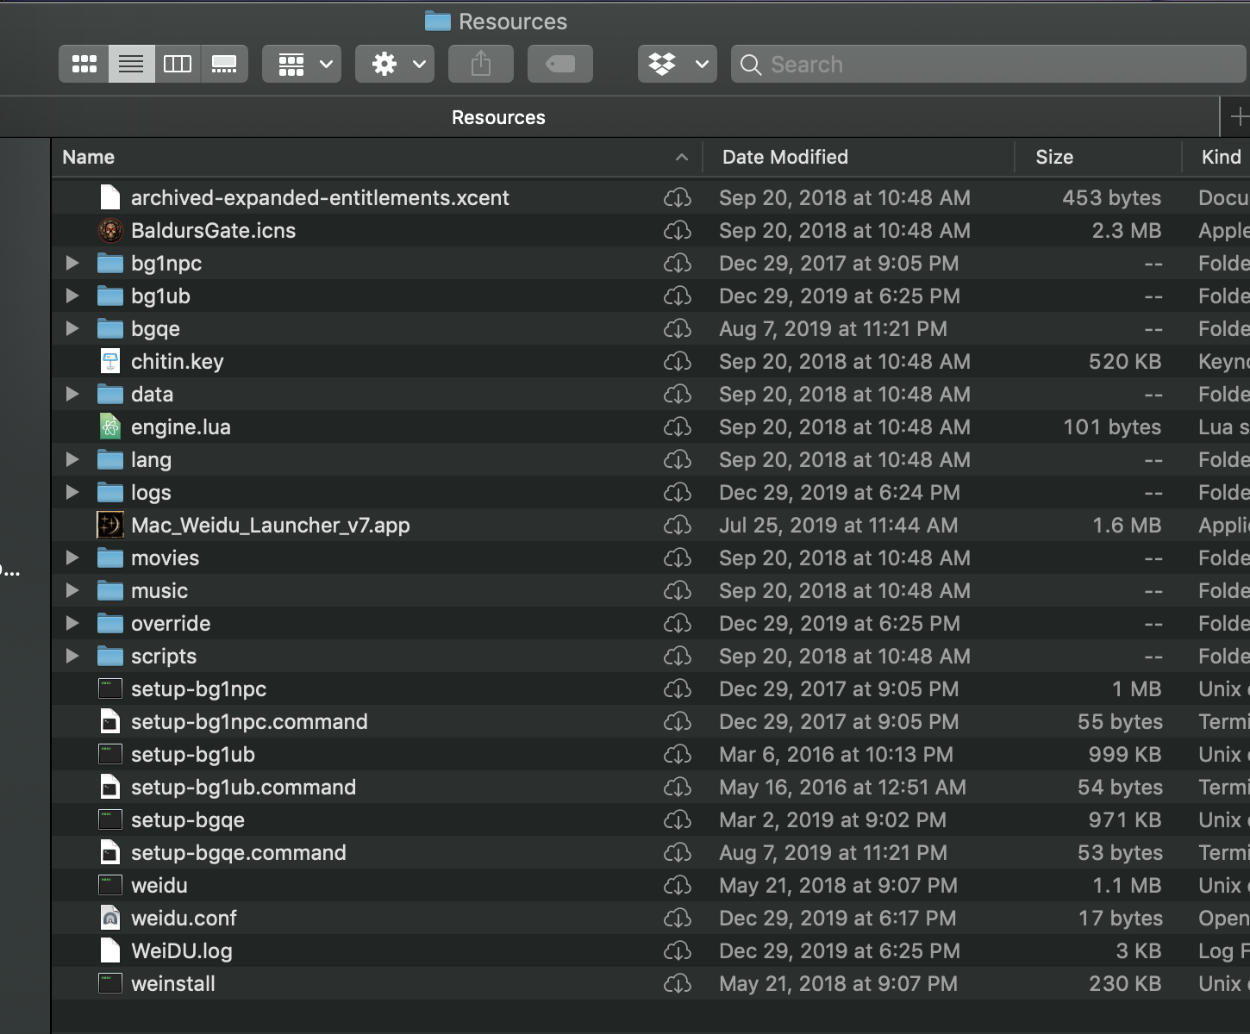This screenshot has width=1250, height=1034.
Task: Switch to column view in toolbar
Action: pos(178,64)
